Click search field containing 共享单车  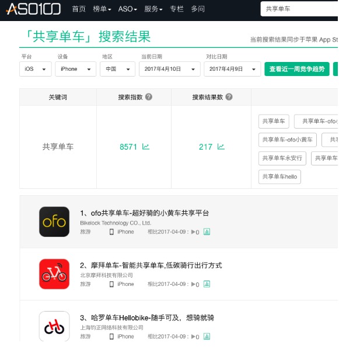(x=299, y=9)
